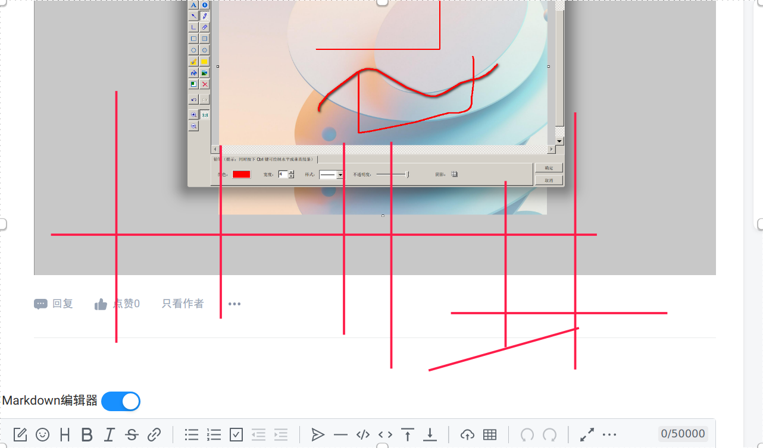
Task: Click the redo arrow in the Markdown toolbar
Action: tap(550, 435)
